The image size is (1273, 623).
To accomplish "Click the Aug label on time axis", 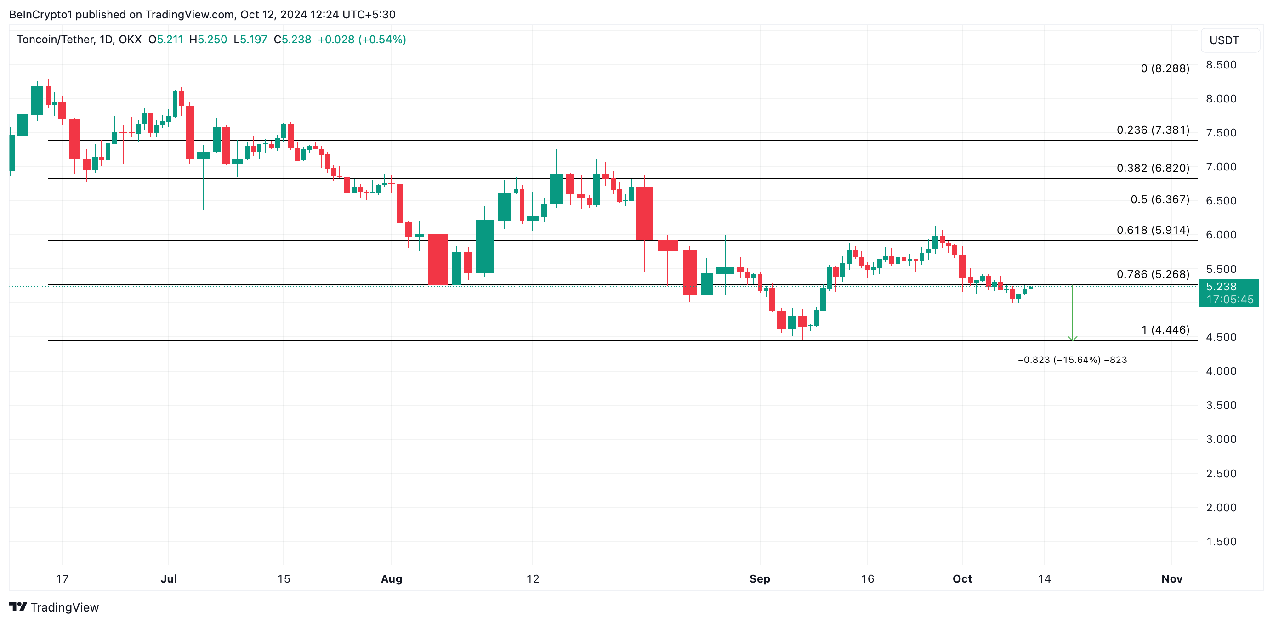I will click(392, 578).
